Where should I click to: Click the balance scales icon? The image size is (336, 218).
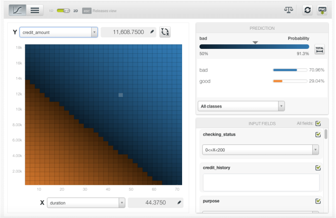click(x=288, y=10)
